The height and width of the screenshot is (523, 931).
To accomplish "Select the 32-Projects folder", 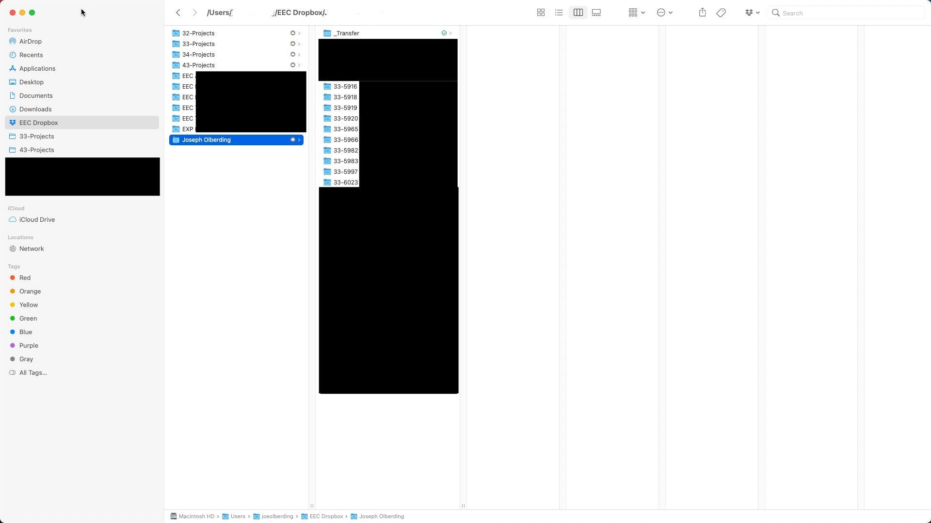I will click(236, 33).
